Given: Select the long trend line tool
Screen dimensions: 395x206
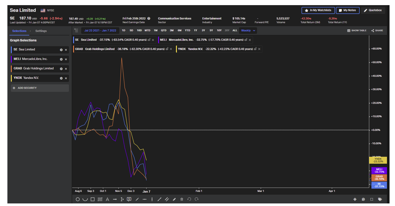Looking at the screenshot, I should pos(160,199).
